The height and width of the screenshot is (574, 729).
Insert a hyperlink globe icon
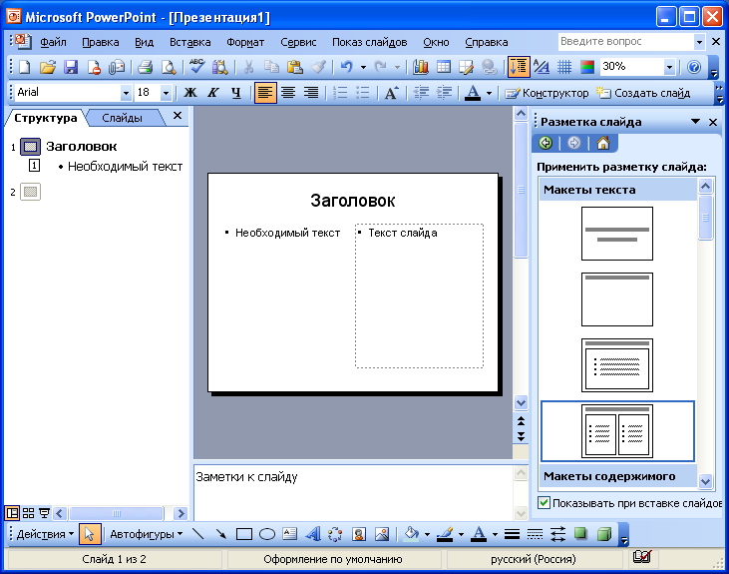(x=489, y=68)
